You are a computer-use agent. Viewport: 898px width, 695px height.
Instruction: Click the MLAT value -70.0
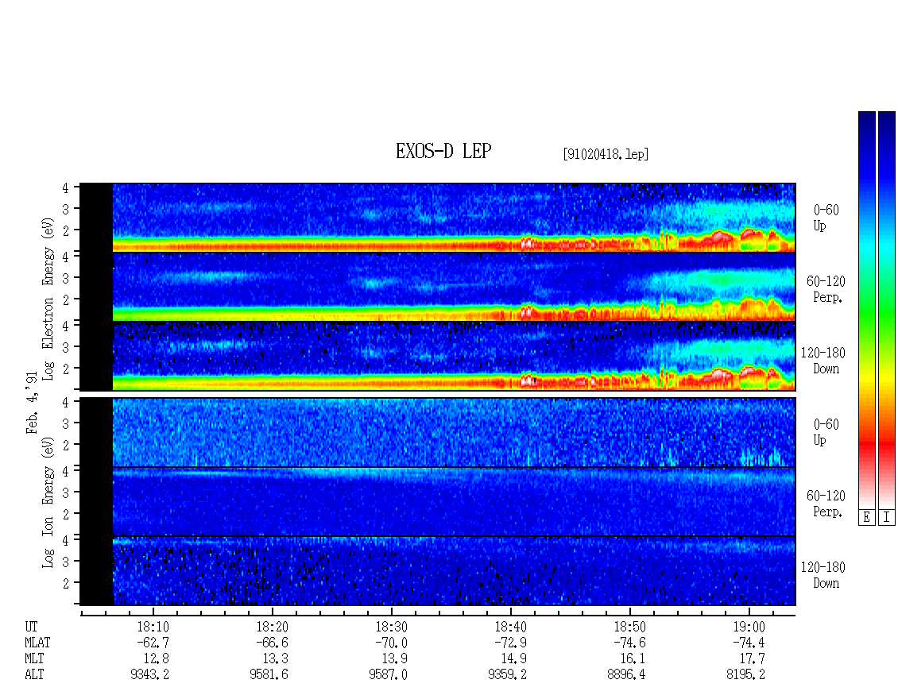pos(390,643)
